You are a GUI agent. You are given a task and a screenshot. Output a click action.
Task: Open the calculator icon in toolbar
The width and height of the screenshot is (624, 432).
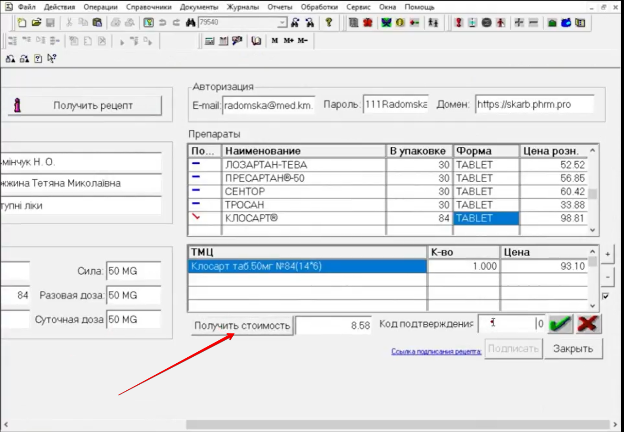tap(209, 41)
